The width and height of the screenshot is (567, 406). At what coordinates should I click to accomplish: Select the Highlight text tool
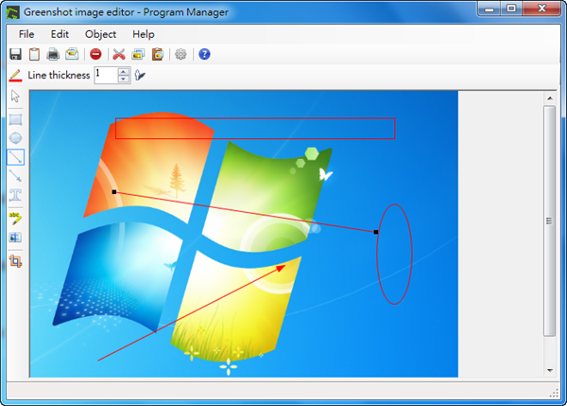click(x=15, y=218)
